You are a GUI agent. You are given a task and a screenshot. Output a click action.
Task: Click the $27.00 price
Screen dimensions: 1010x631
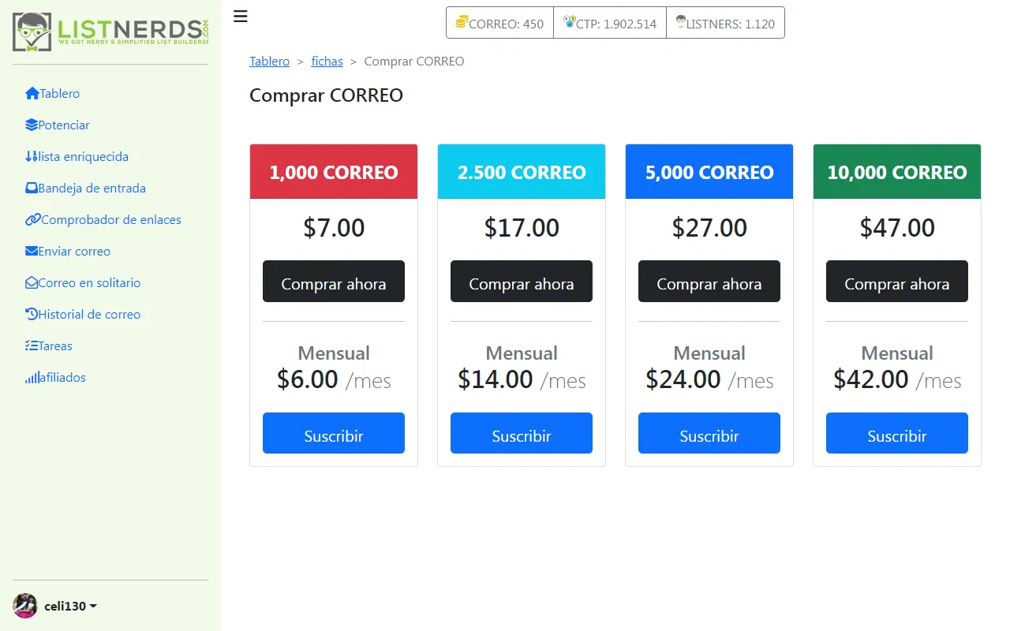click(709, 228)
